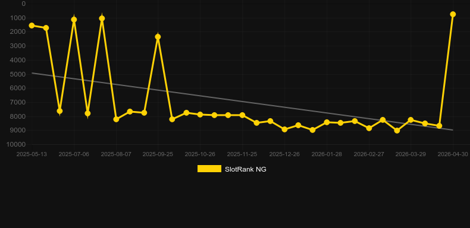The image size is (470, 228).
Task: Click the 2025-10-26 x-axis date label
Action: [x=200, y=154]
